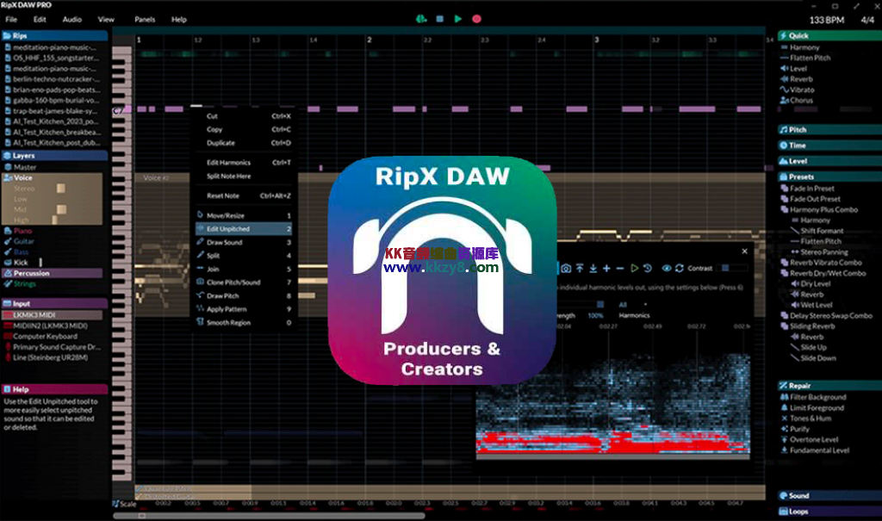882x521 pixels.
Task: Open the Edit menu
Action: click(x=40, y=19)
